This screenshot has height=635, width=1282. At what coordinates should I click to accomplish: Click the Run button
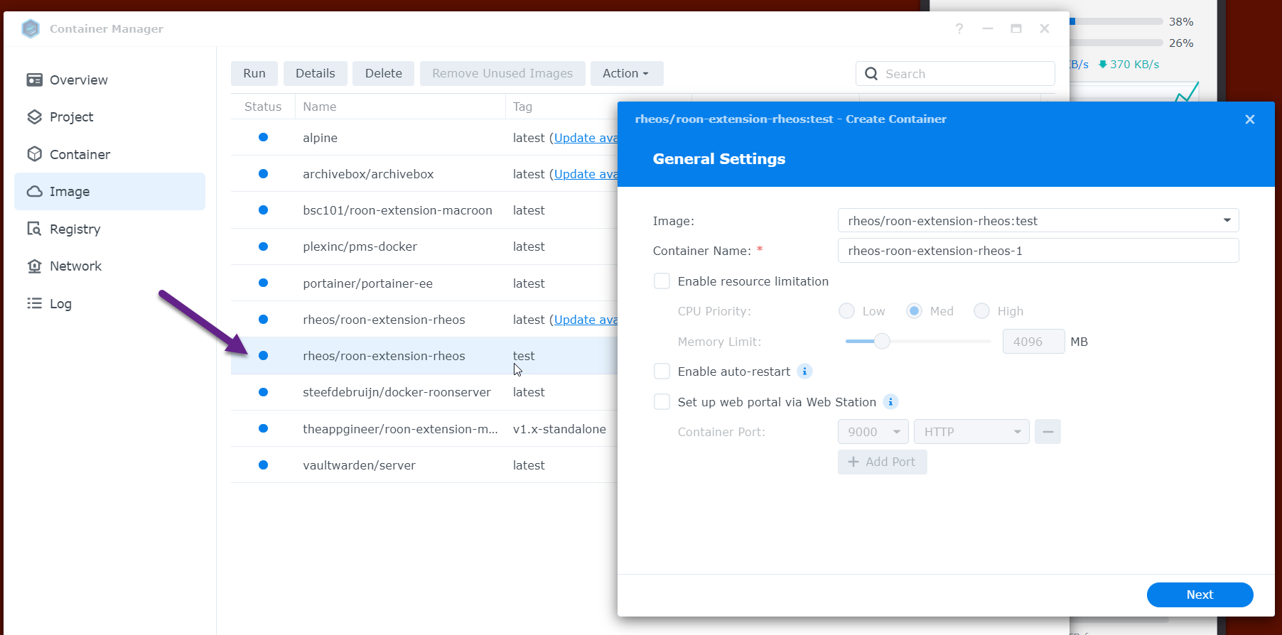tap(254, 73)
